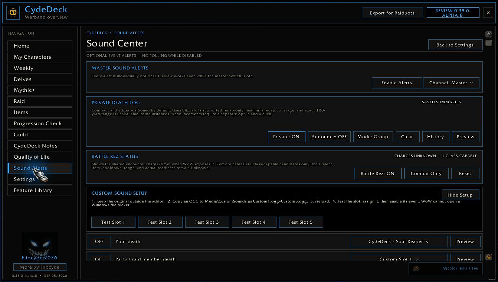Screen dimensions: 498x282
Task: Click Back to Settings
Action: pyautogui.click(x=455, y=45)
